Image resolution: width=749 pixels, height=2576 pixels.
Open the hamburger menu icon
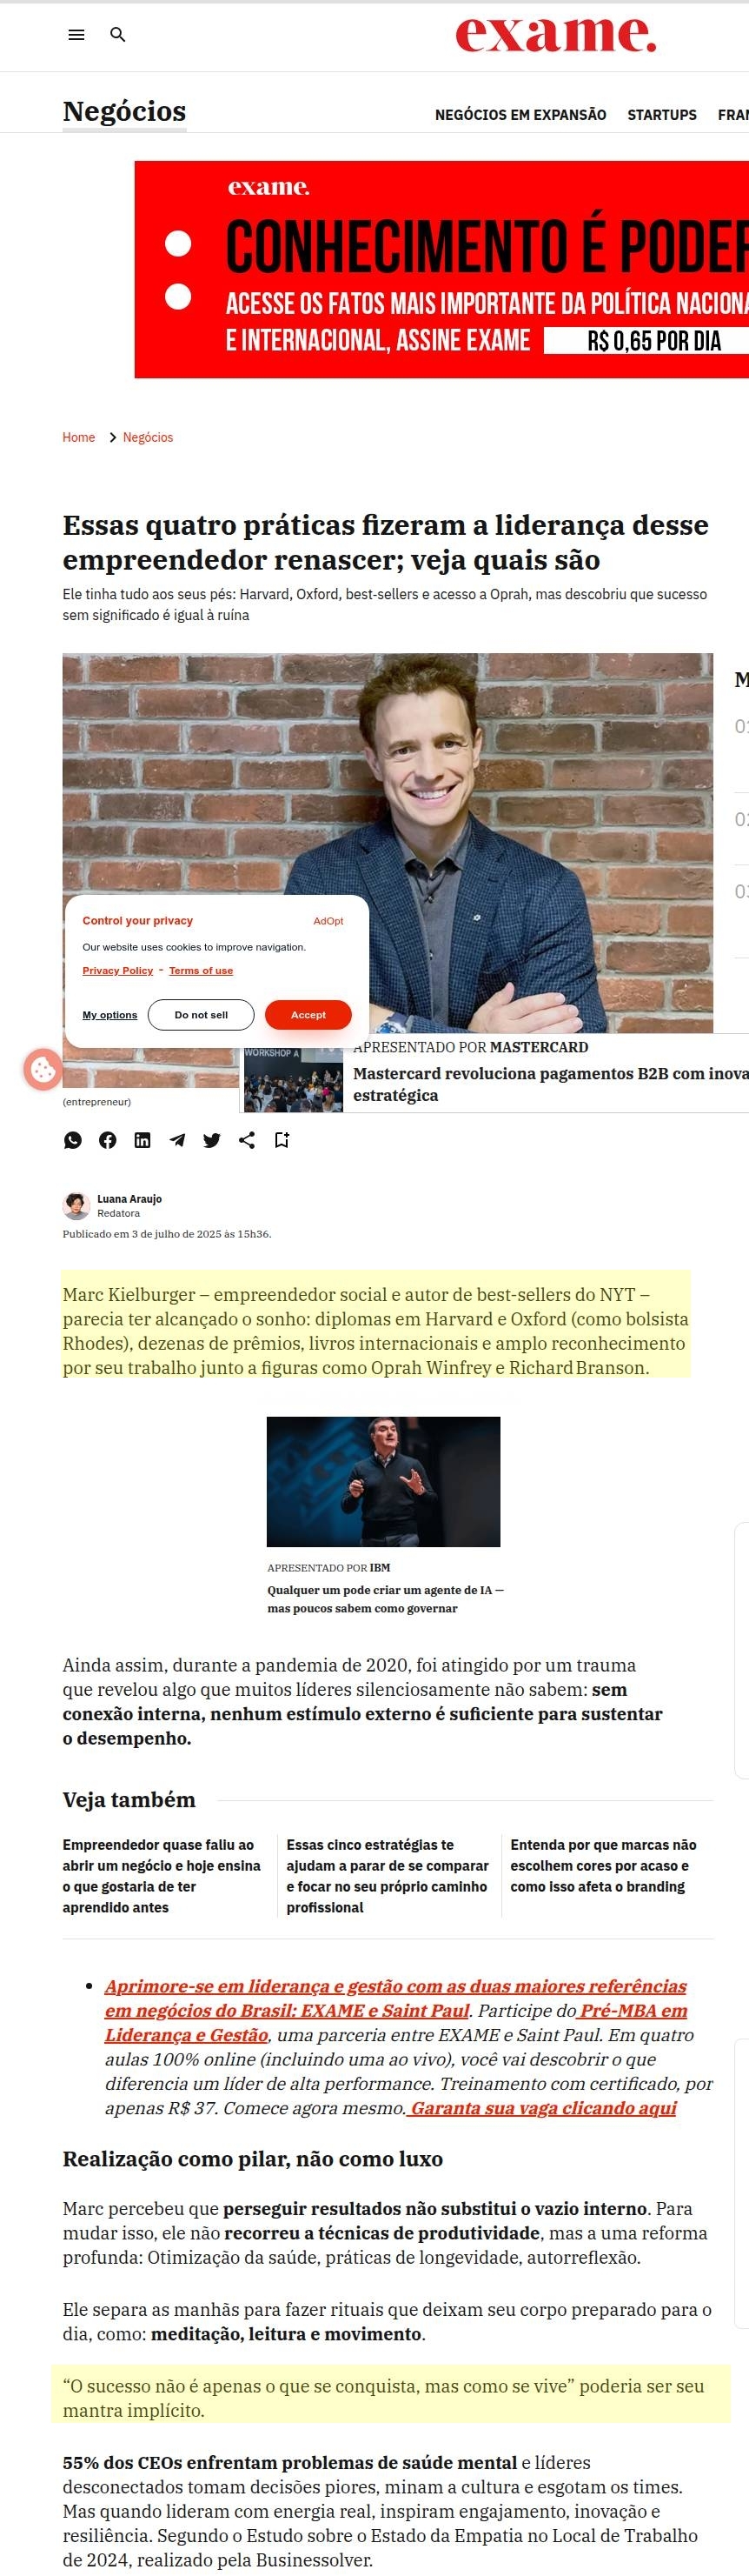pos(76,35)
